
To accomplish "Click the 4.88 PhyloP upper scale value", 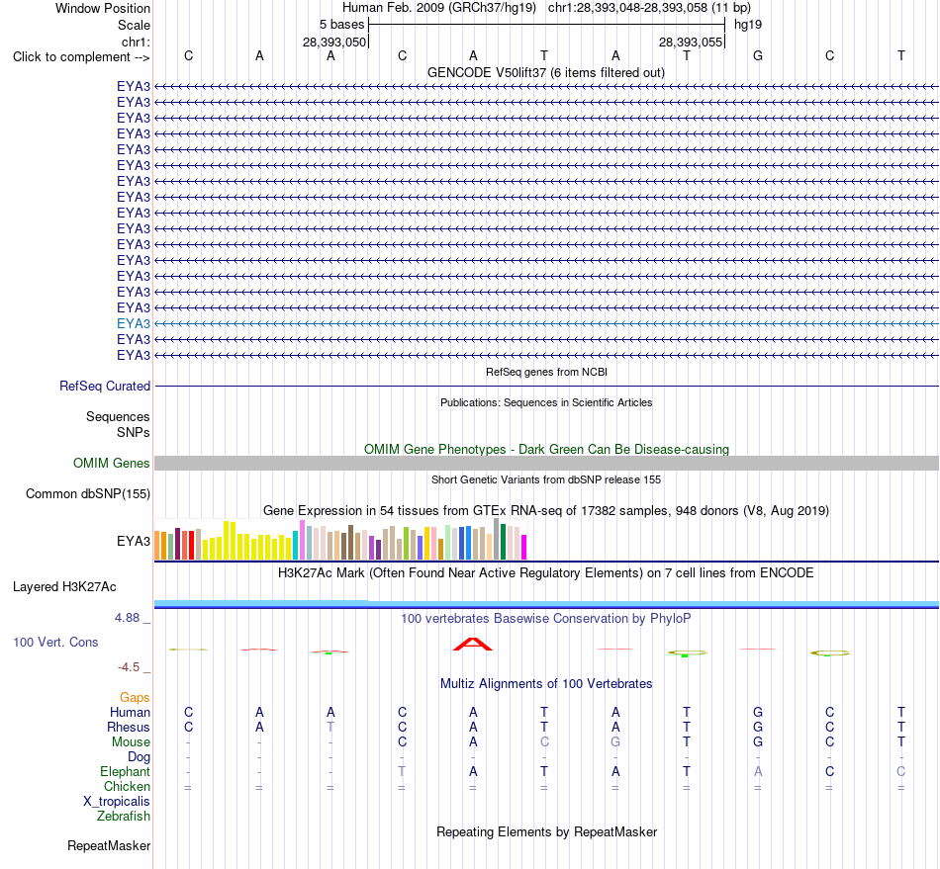I will click(127, 618).
